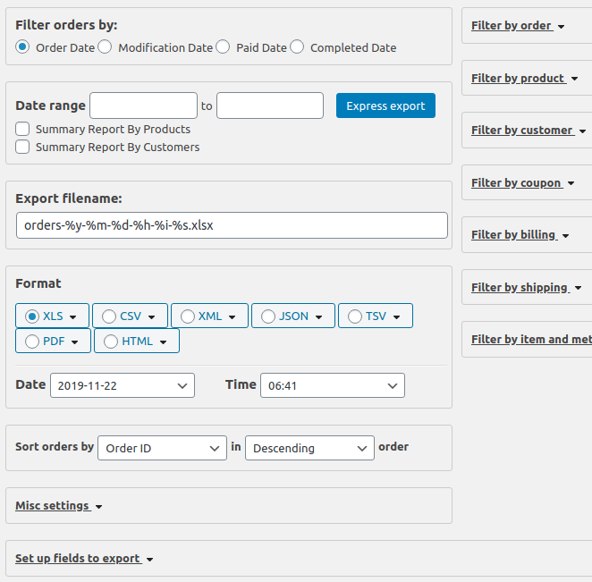
Task: Open the XLS format settings arrow
Action: coord(73,316)
